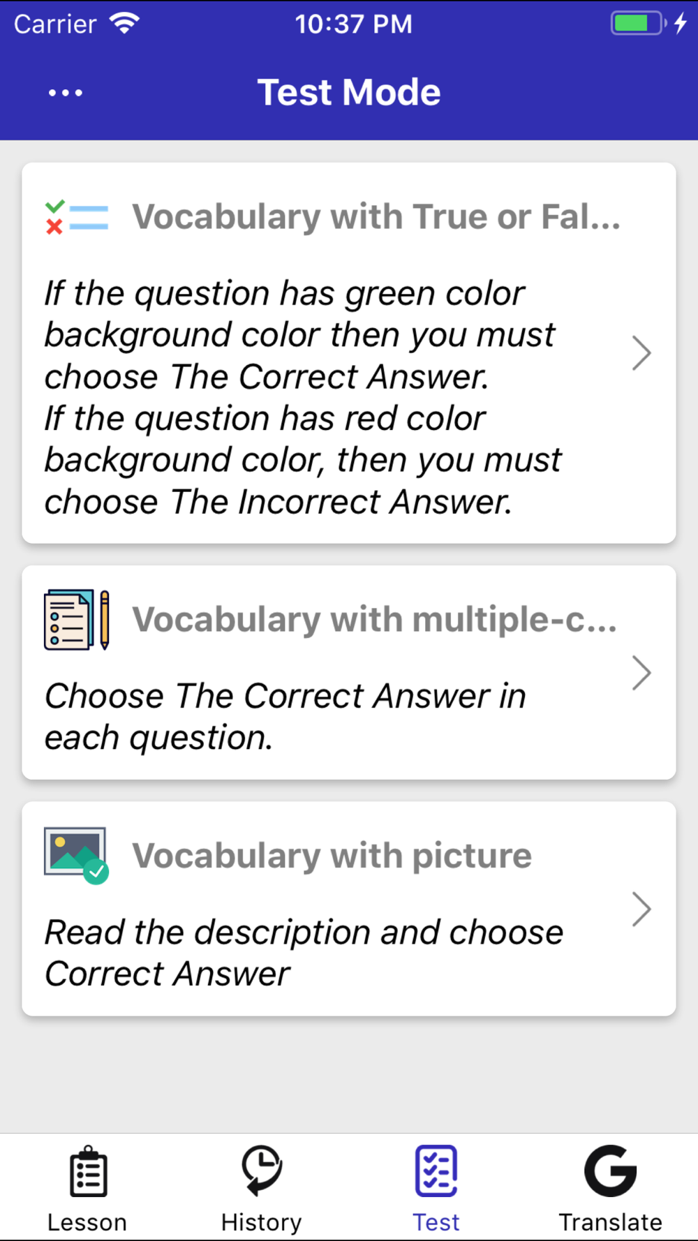
Task: Tap the picture vocabulary image icon
Action: pos(77,856)
